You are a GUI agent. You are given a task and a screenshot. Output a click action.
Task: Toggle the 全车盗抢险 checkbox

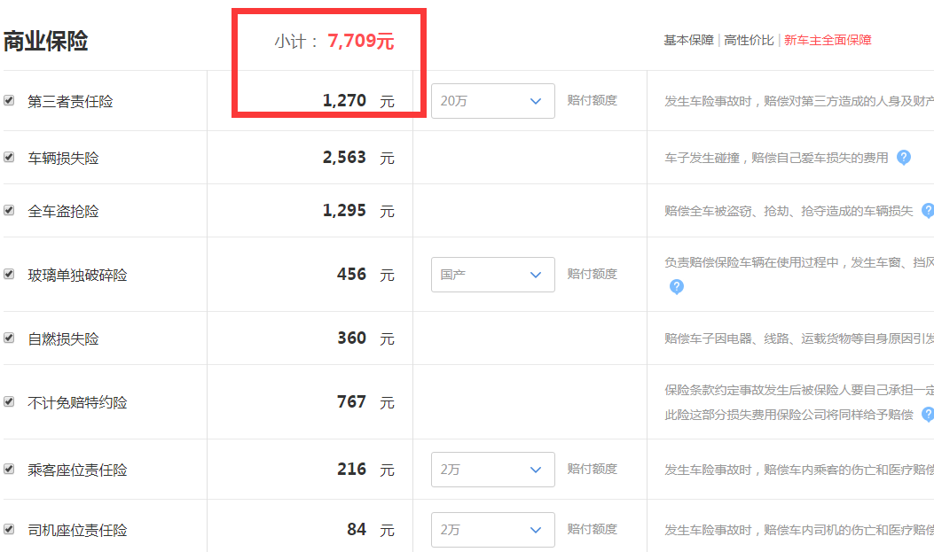(9, 211)
